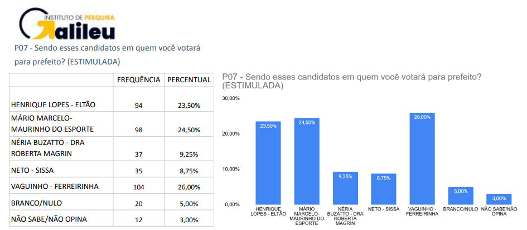
Task: Click the HENRIQUE LOPES - ELTÃO 23,50% bar
Action: coord(268,163)
